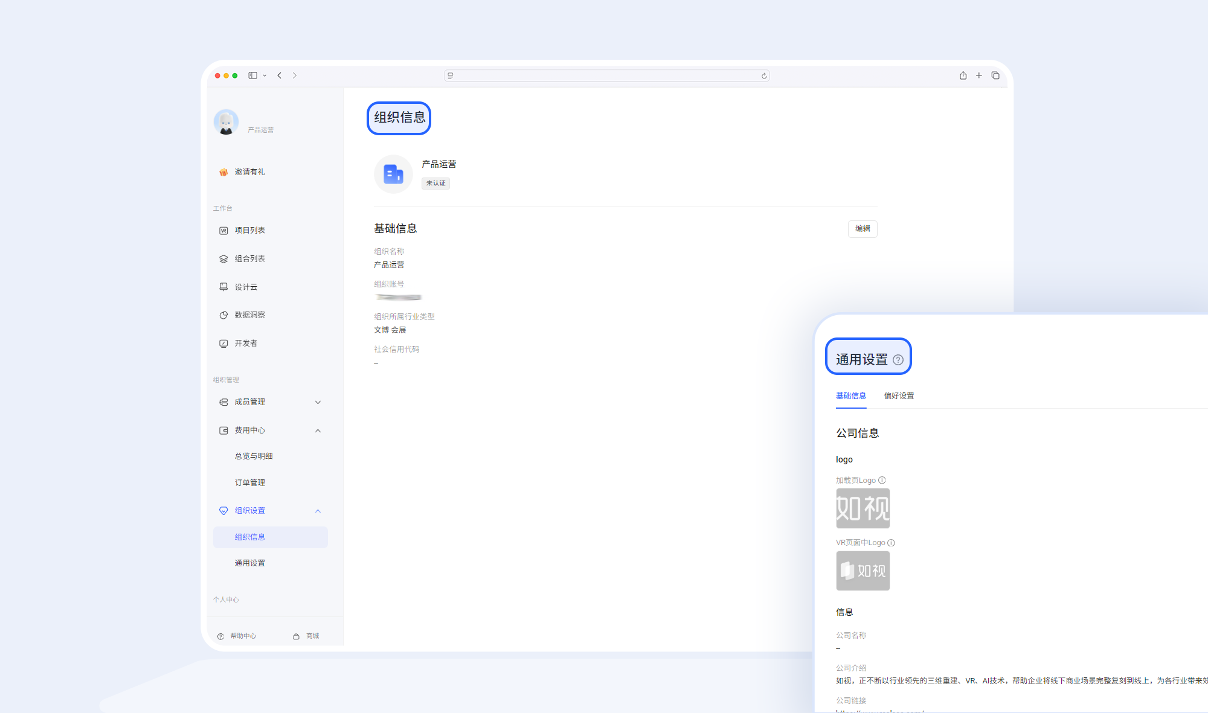Click the info icon next to 加载页Logo
Viewport: 1208px width, 713px height.
coord(882,480)
